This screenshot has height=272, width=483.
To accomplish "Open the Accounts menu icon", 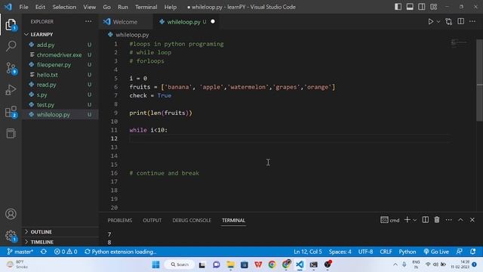I will 11,214.
